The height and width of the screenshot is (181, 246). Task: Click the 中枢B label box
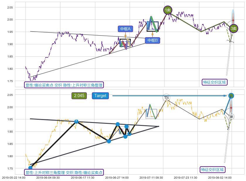tap(152, 40)
